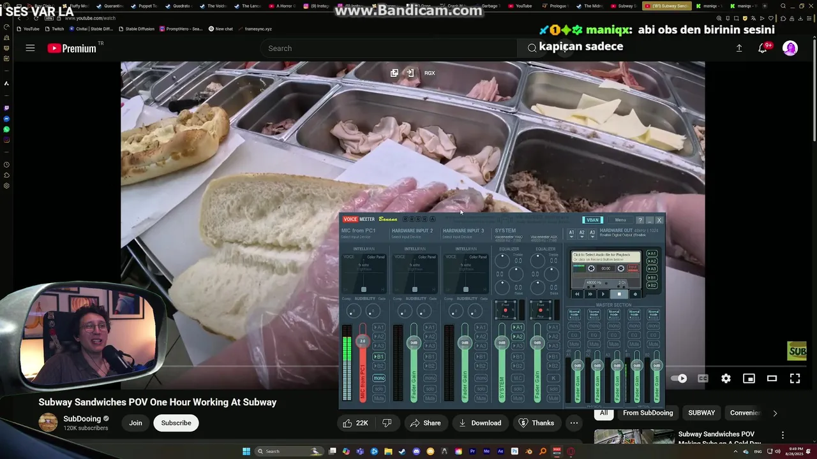Screen dimensions: 817x459
Task: Click Voicemeeter cassette stop button
Action: (x=618, y=294)
